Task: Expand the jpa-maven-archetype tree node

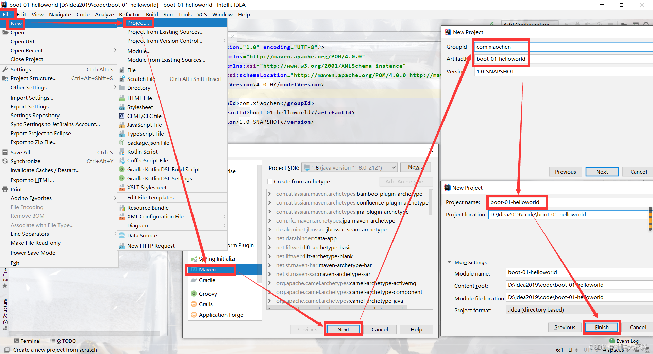Action: (270, 221)
